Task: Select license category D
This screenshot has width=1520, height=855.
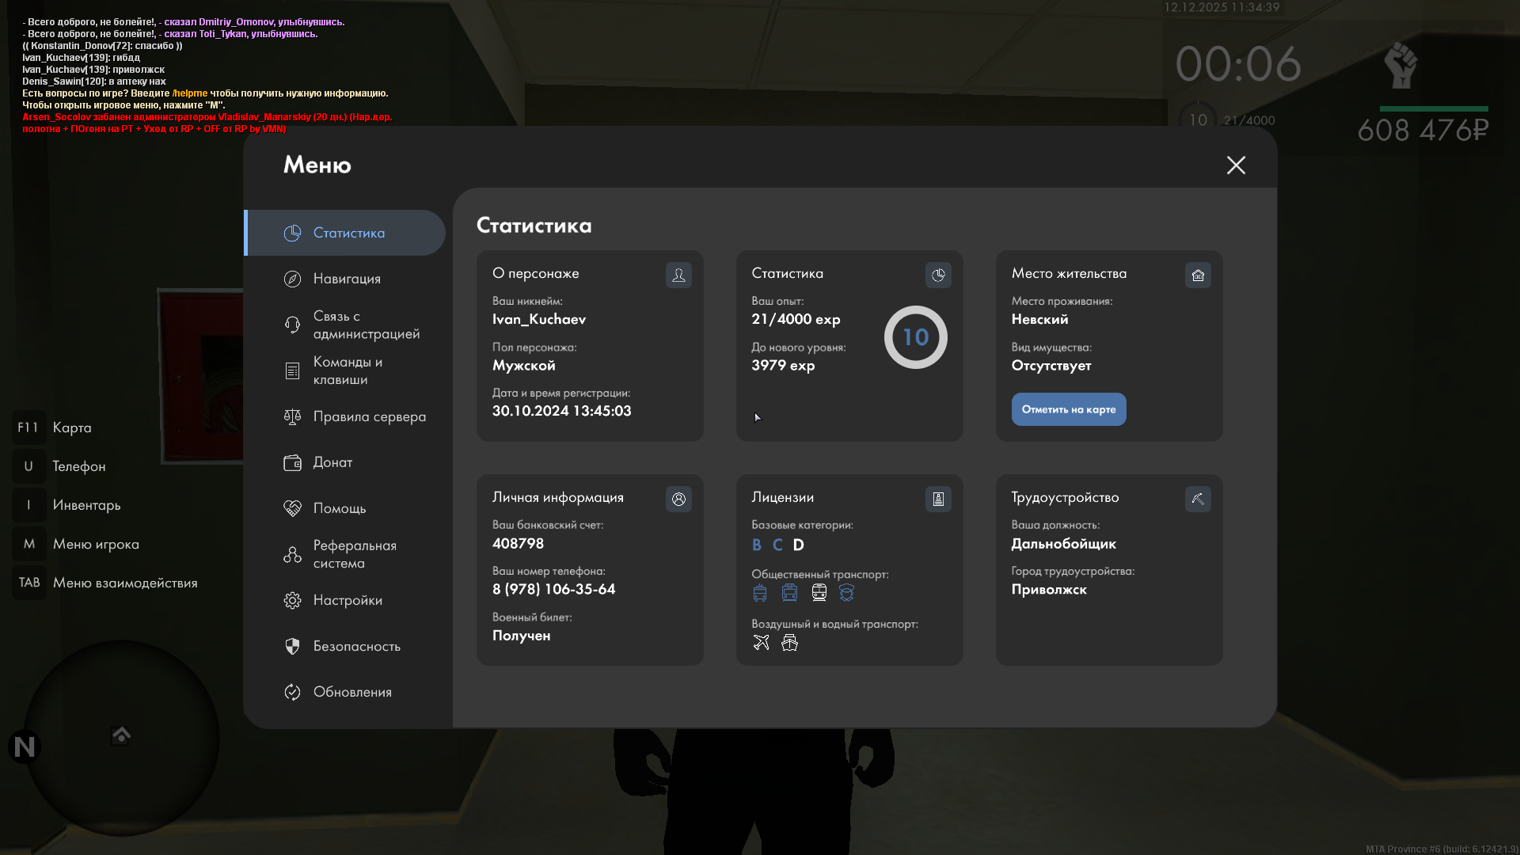Action: pyautogui.click(x=798, y=545)
